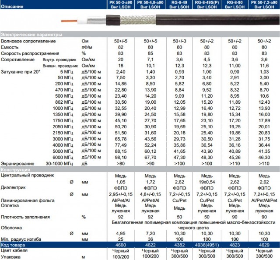Select the Конструкция section header
The width and height of the screenshot is (280, 260).
(x=15, y=169)
